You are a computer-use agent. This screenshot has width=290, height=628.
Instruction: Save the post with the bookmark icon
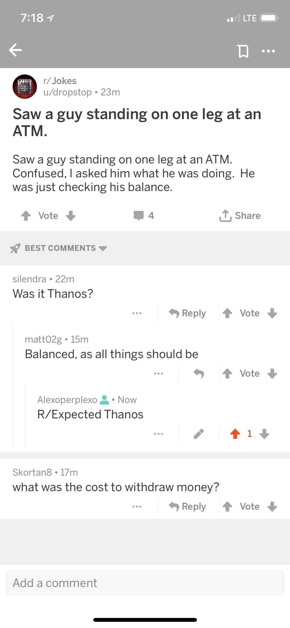click(243, 51)
